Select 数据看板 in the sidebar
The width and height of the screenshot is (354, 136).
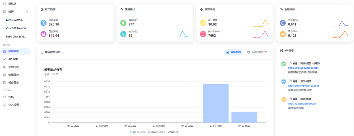click(x=15, y=51)
